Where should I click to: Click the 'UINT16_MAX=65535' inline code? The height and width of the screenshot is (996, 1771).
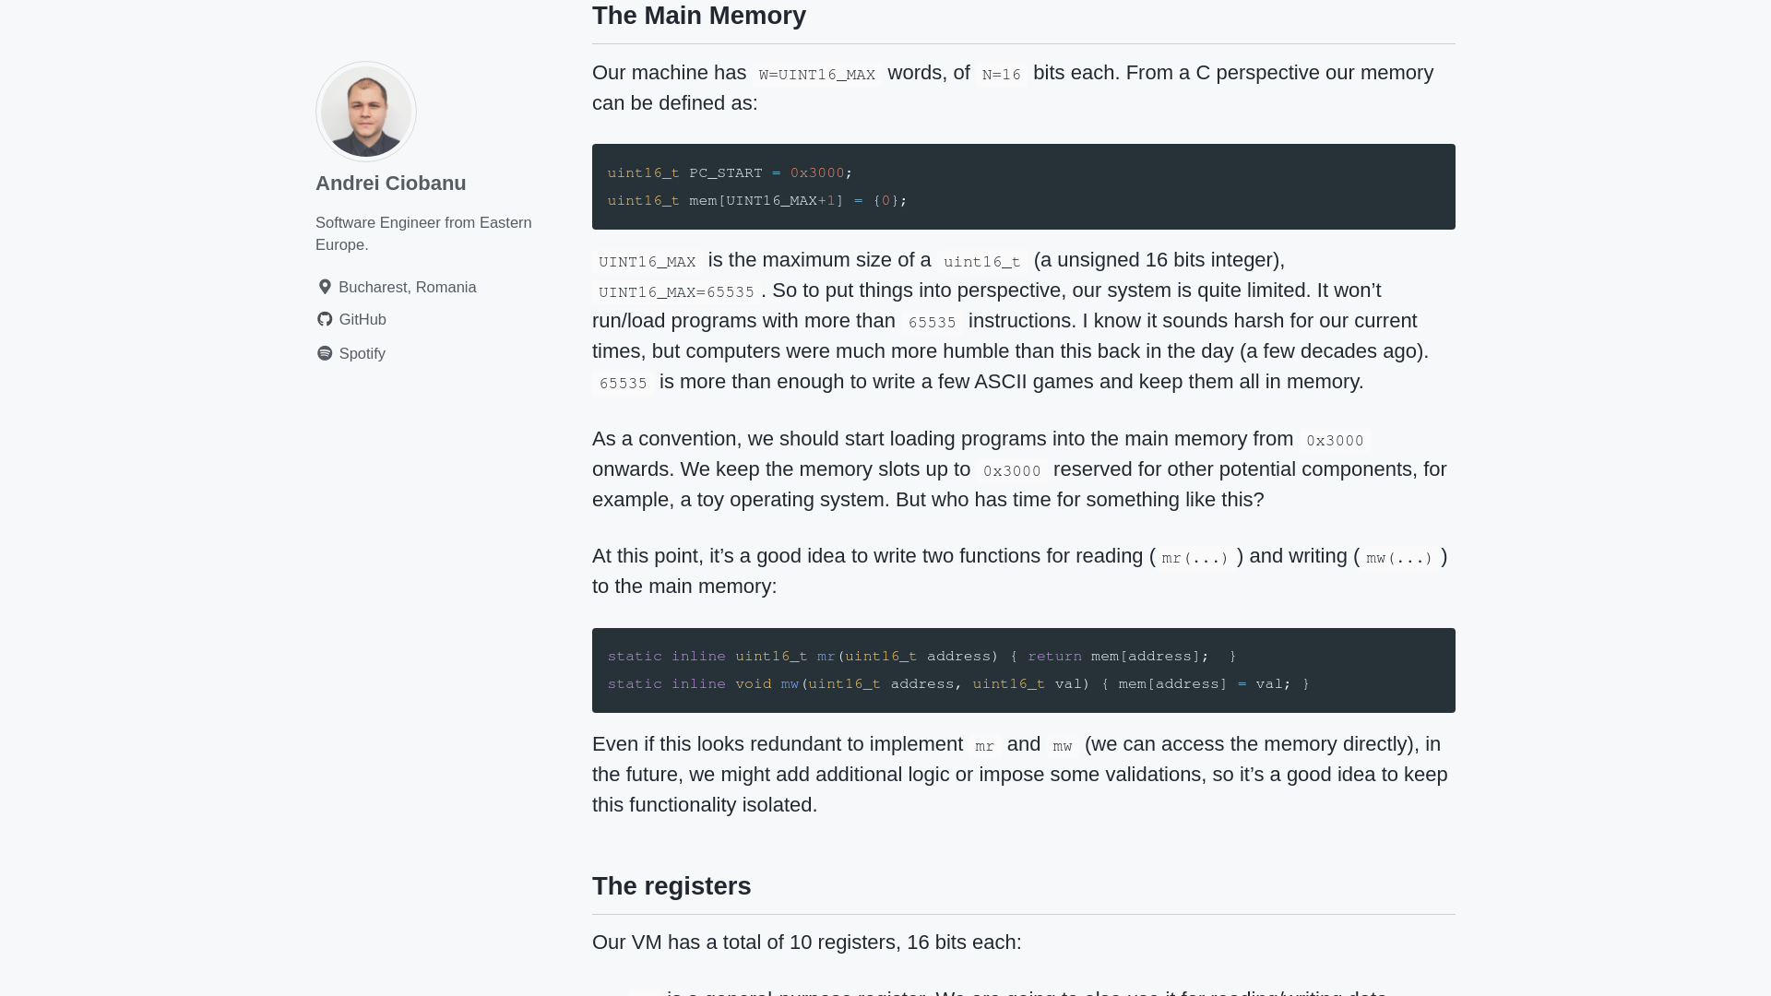pos(676,292)
